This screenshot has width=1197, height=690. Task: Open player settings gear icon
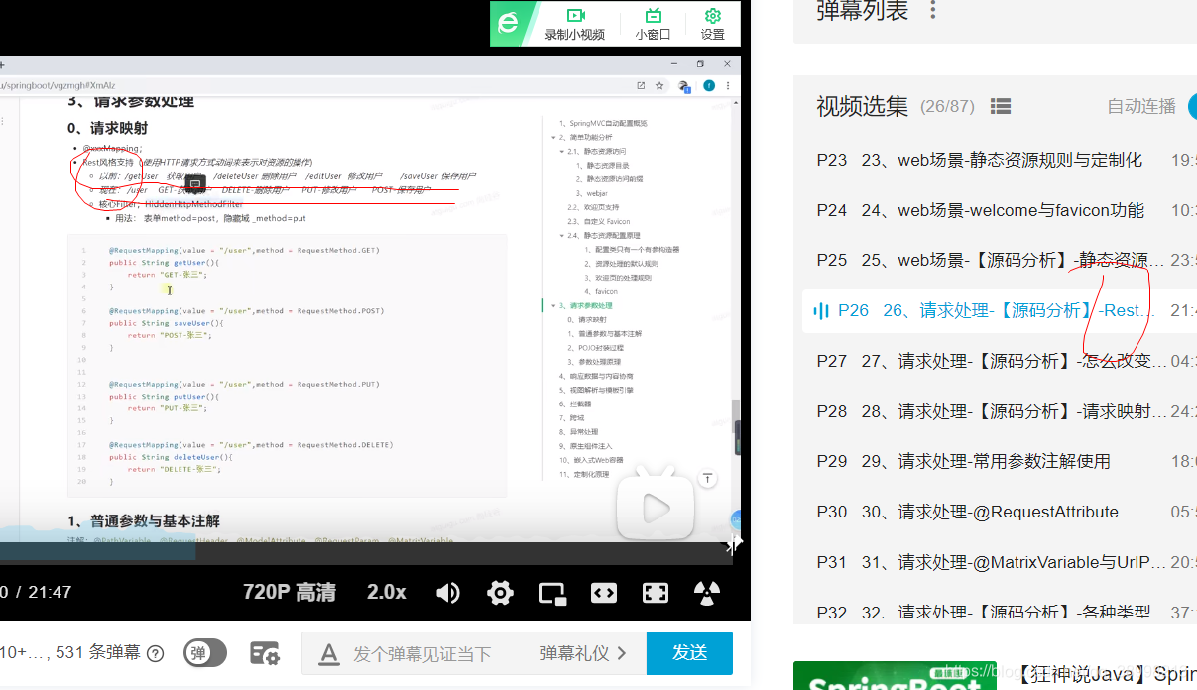click(500, 593)
